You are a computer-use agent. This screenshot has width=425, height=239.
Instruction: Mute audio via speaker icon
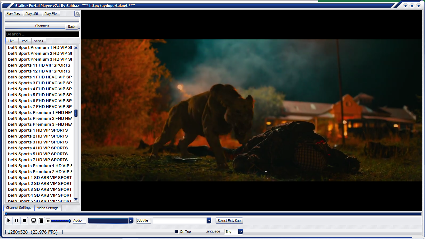pyautogui.click(x=48, y=221)
